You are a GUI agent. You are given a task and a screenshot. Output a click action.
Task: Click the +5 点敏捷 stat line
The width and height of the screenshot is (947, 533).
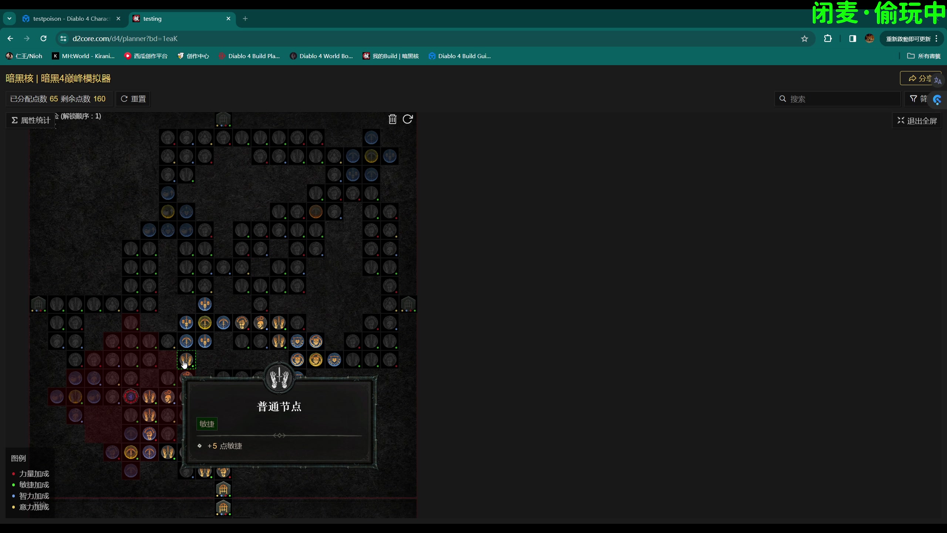[225, 446]
